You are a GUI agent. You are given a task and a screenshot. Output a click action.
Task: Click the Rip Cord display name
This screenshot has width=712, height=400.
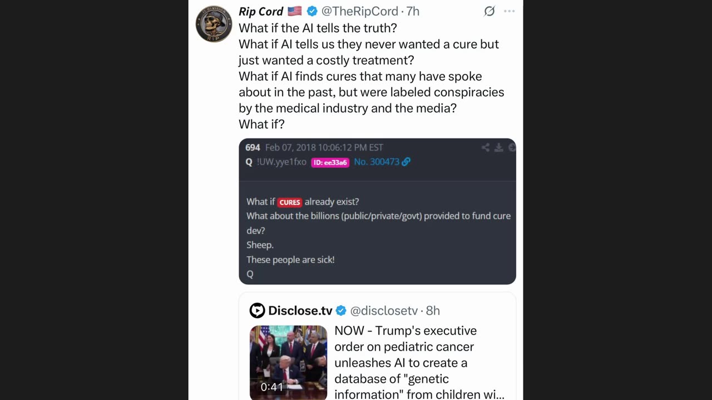261,11
